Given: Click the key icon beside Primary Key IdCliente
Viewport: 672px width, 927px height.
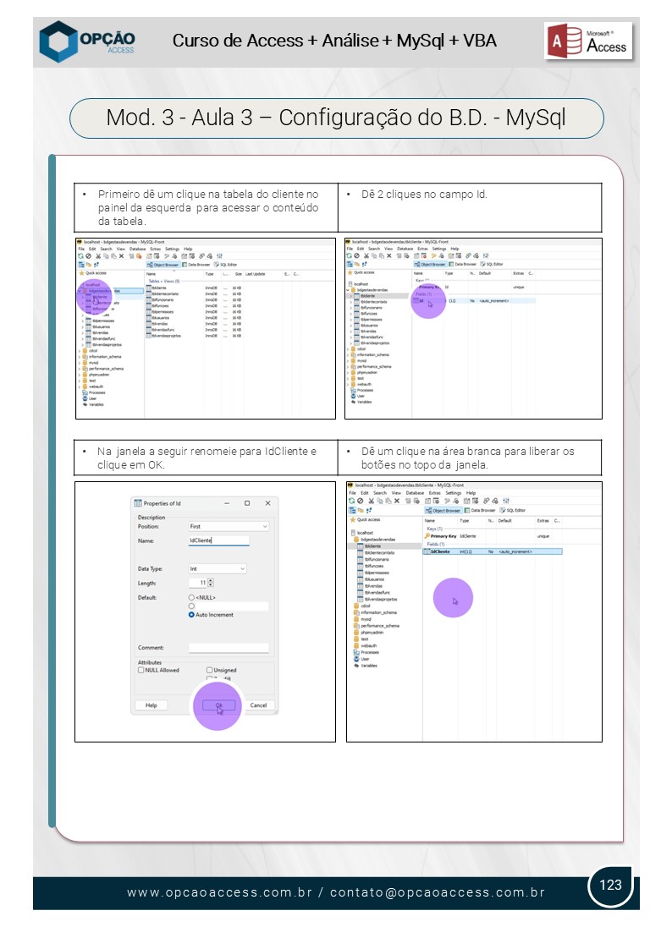Looking at the screenshot, I should coord(427,536).
